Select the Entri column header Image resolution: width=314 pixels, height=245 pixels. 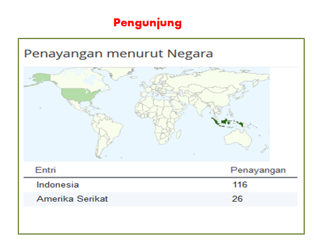[45, 170]
